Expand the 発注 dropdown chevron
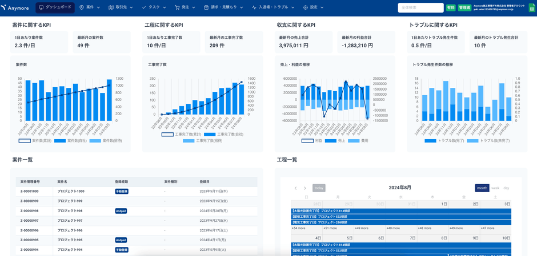This screenshot has height=256, width=537. click(194, 7)
